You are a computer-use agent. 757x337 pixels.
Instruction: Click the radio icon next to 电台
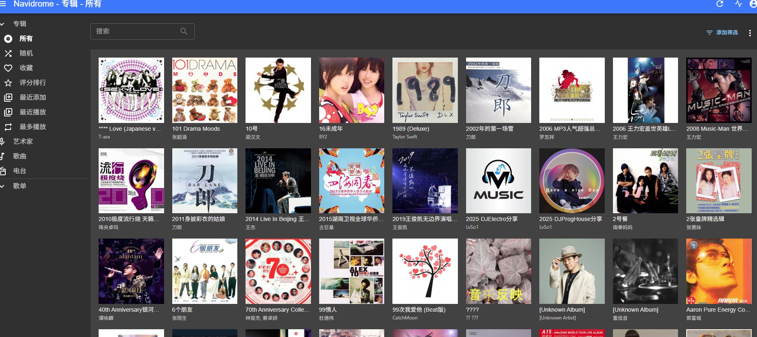click(x=2, y=171)
